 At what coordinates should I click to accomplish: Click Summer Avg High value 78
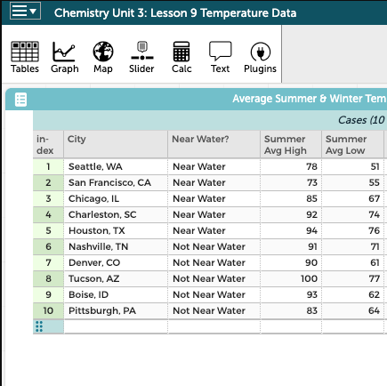tap(291, 166)
